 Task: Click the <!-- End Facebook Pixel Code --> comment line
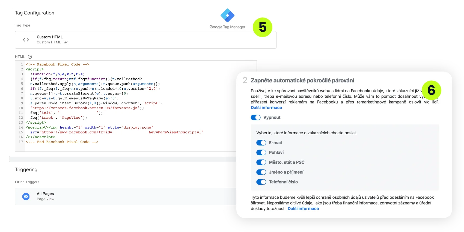coord(62,142)
